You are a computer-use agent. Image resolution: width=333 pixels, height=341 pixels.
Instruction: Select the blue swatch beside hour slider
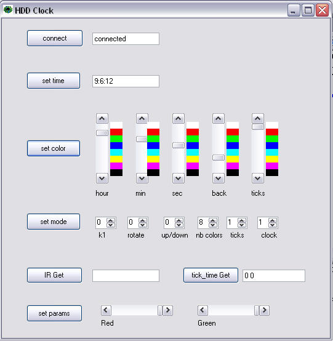pos(116,145)
